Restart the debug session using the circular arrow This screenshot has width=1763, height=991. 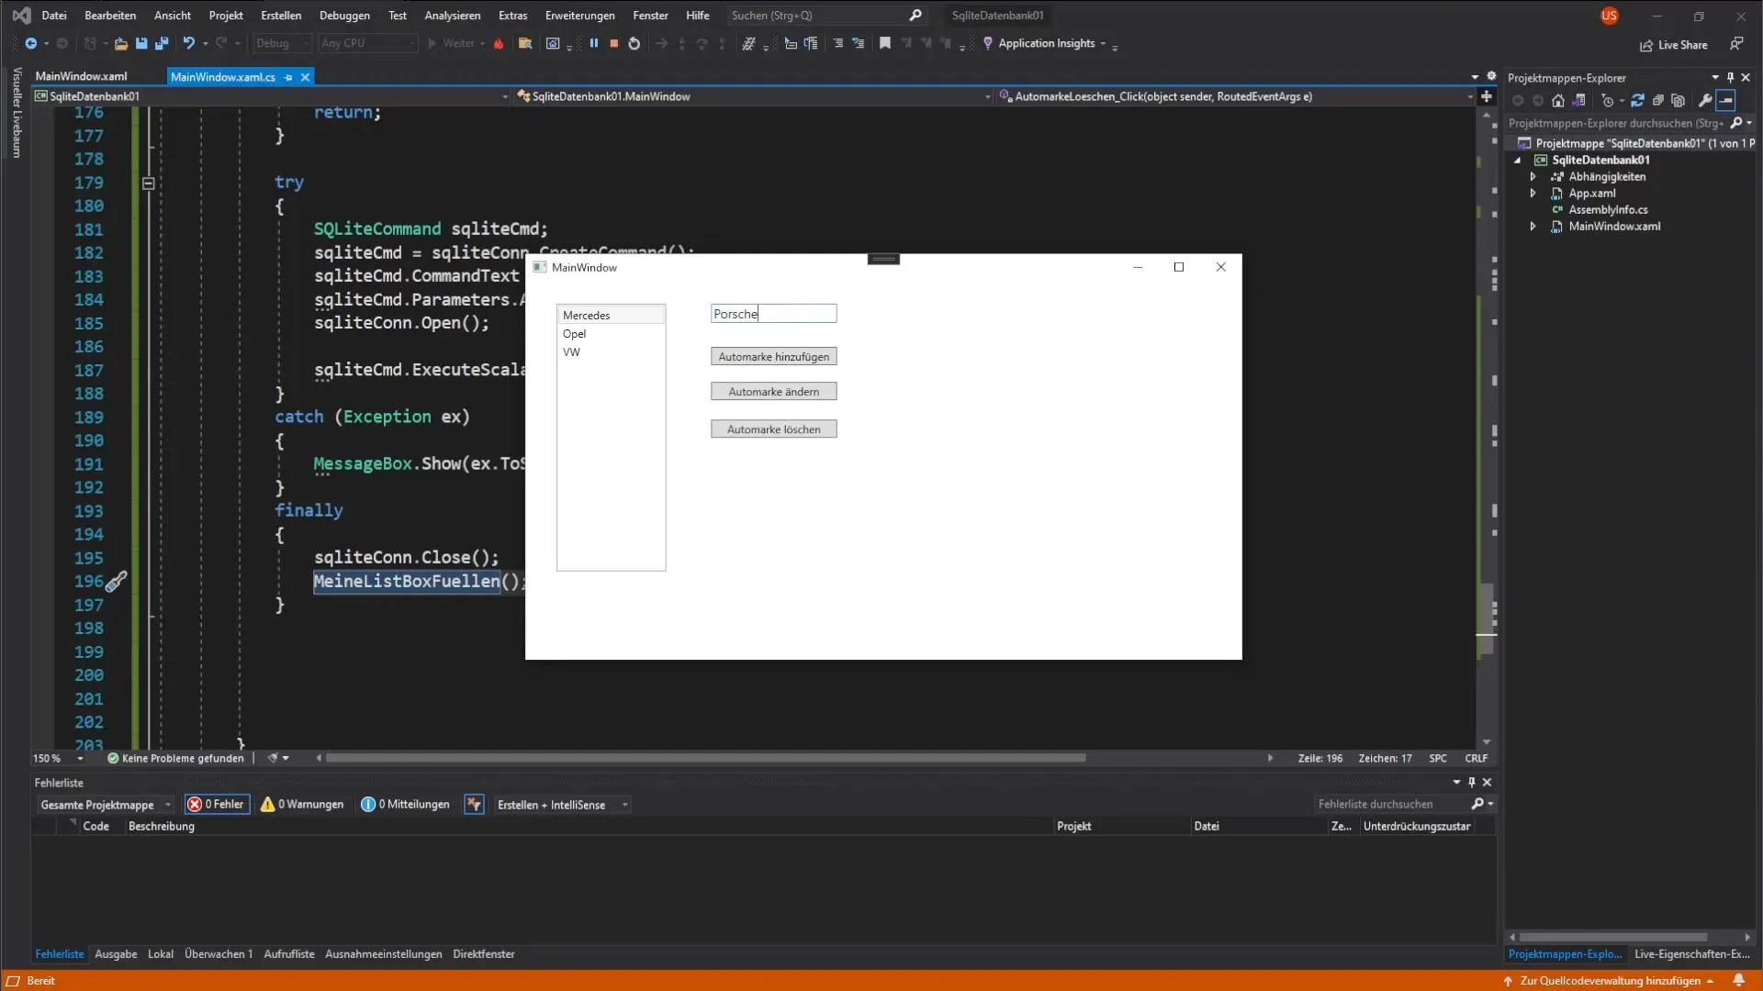click(634, 43)
